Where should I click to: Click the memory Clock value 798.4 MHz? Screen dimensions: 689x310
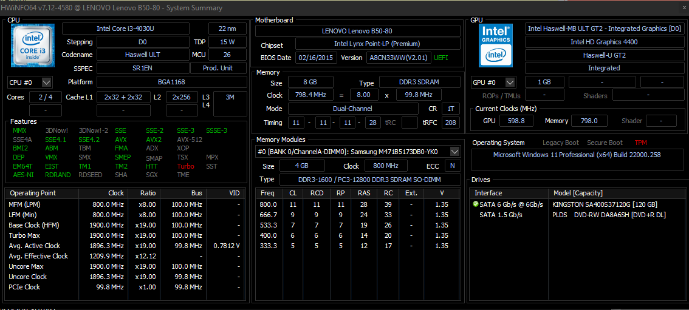click(x=310, y=95)
